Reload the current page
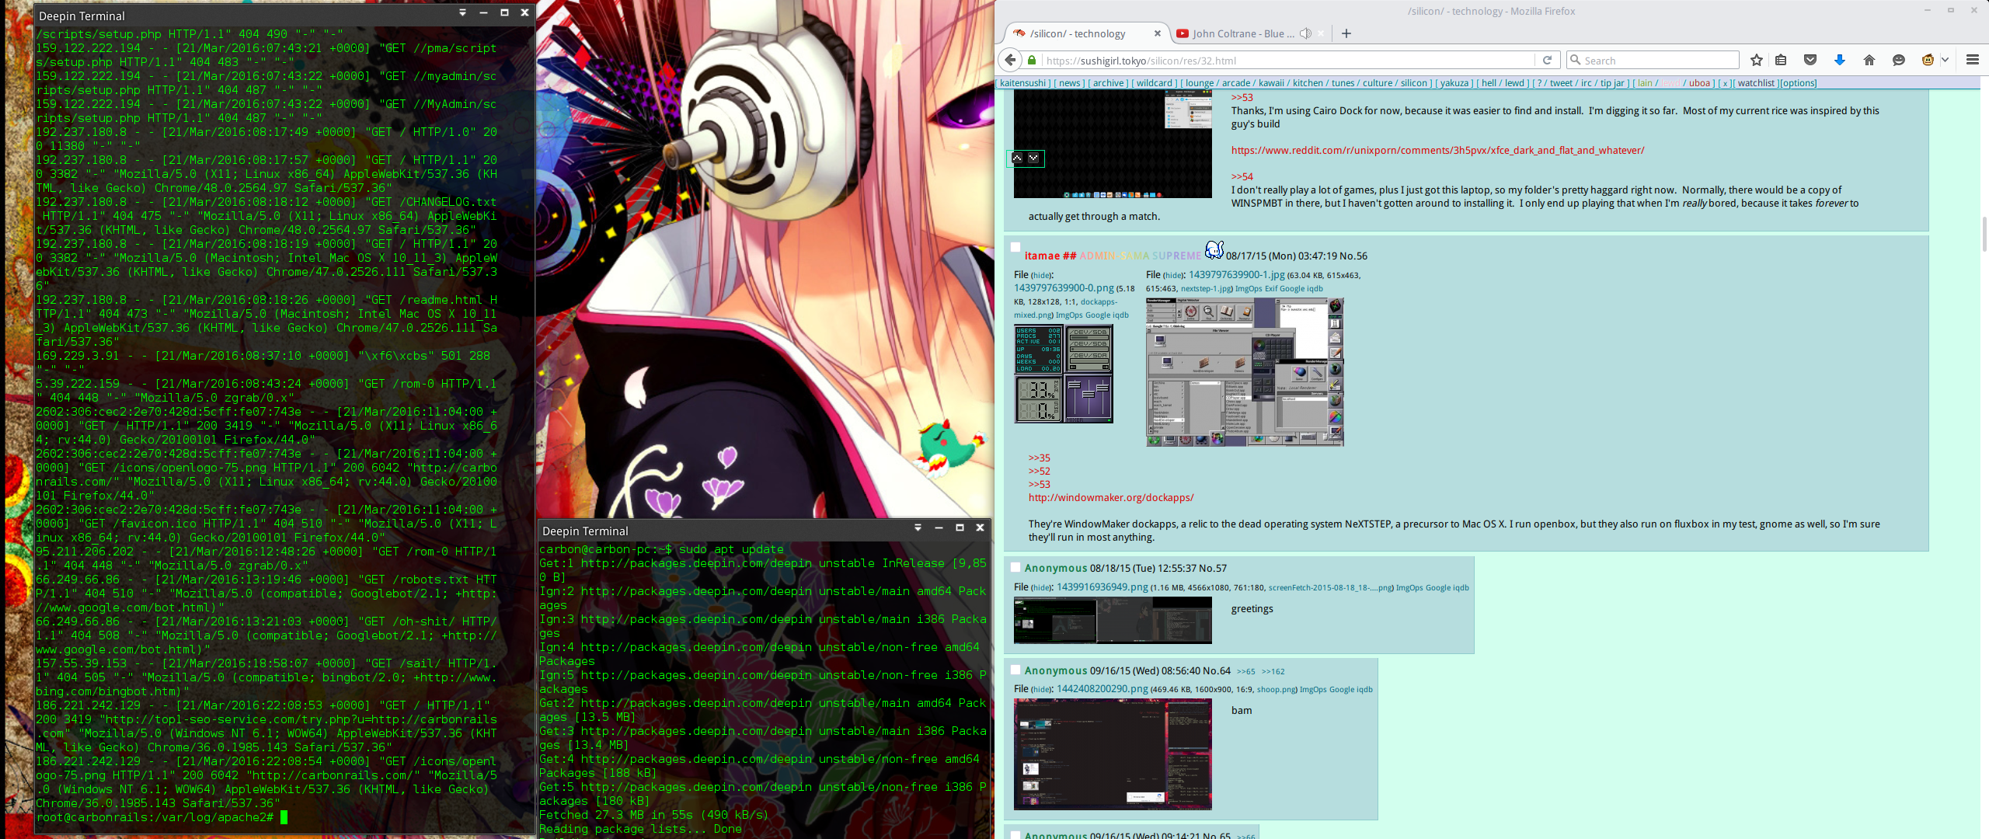The width and height of the screenshot is (1989, 839). (1547, 60)
